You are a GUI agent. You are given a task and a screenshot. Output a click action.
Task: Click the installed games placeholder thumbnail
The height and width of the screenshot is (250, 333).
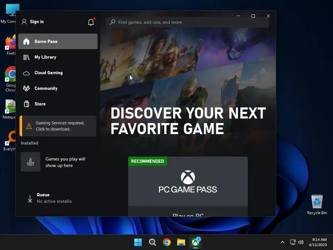31,162
